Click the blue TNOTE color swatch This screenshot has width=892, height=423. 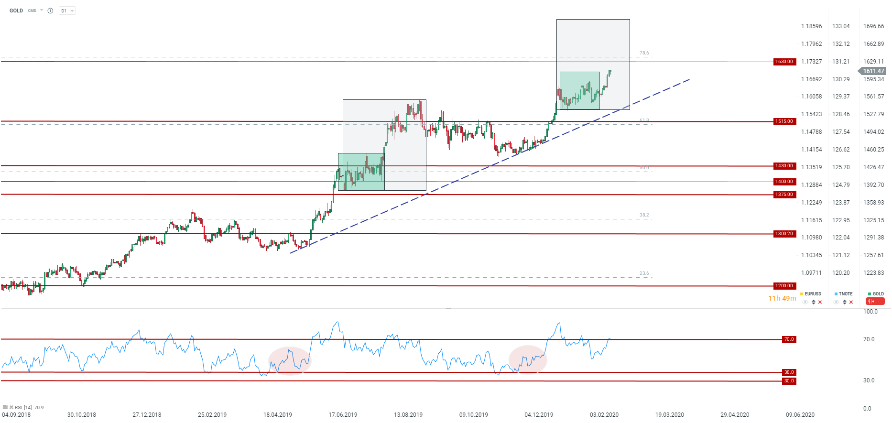click(836, 294)
